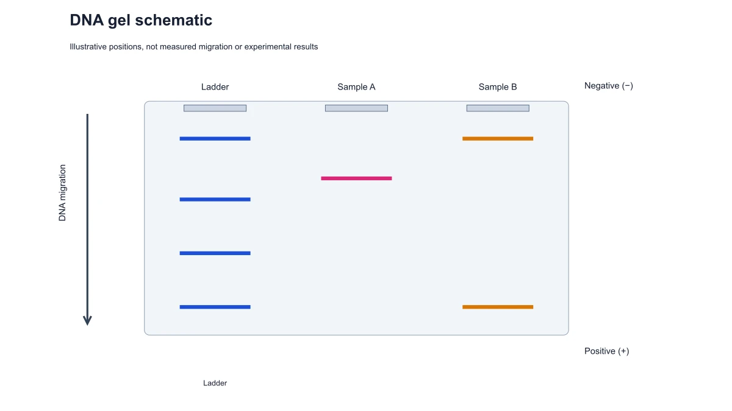Select the vertical "DNA migration" label
This screenshot has height=411, width=732.
[62, 192]
